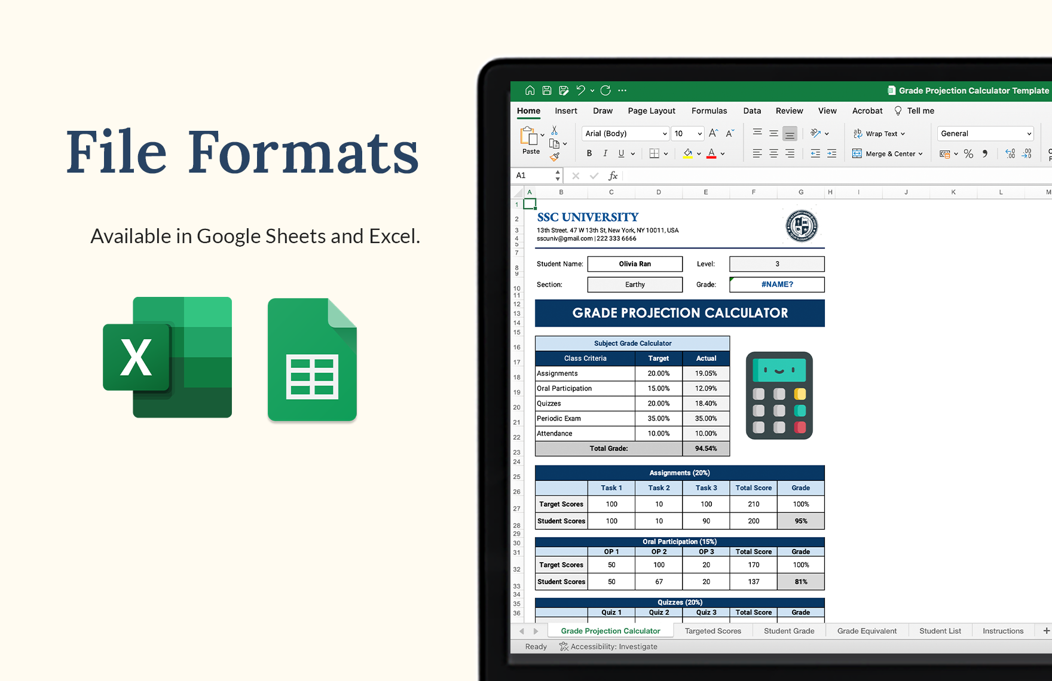Click the Redo icon

click(605, 90)
